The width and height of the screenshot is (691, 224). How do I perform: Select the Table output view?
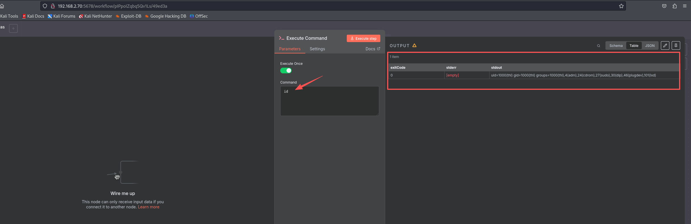point(634,45)
